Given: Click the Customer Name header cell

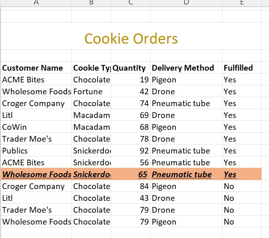Looking at the screenshot, I should [33, 68].
